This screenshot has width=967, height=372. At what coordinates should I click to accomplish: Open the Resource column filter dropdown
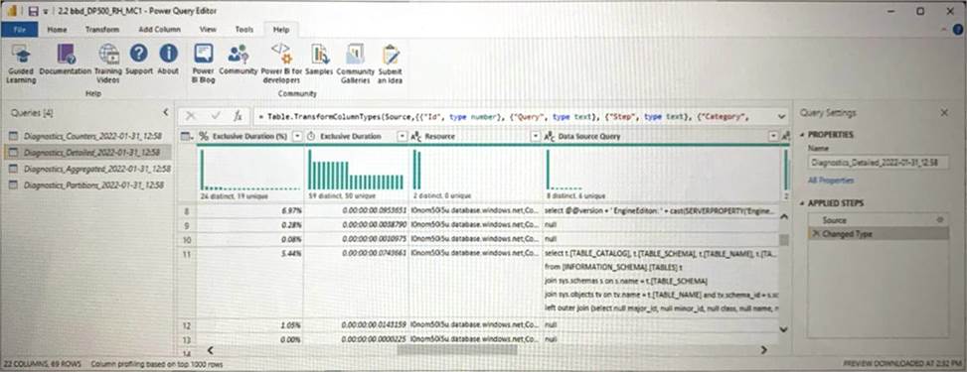pyautogui.click(x=536, y=136)
